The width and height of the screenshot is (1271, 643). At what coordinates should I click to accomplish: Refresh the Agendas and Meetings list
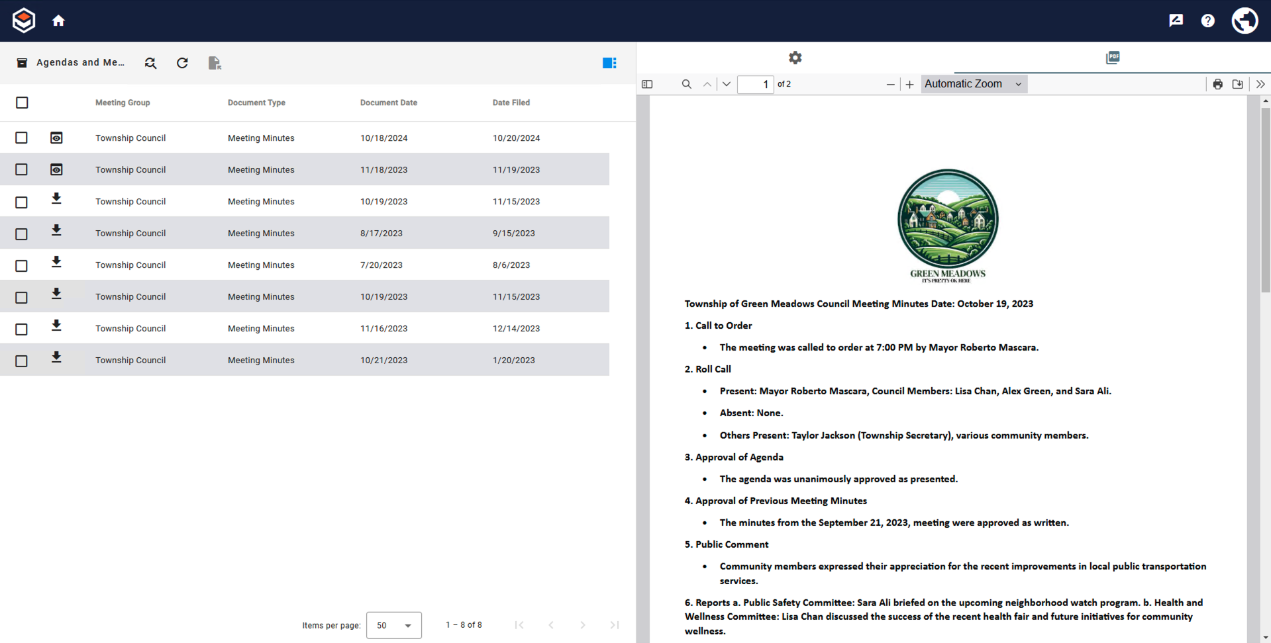182,63
